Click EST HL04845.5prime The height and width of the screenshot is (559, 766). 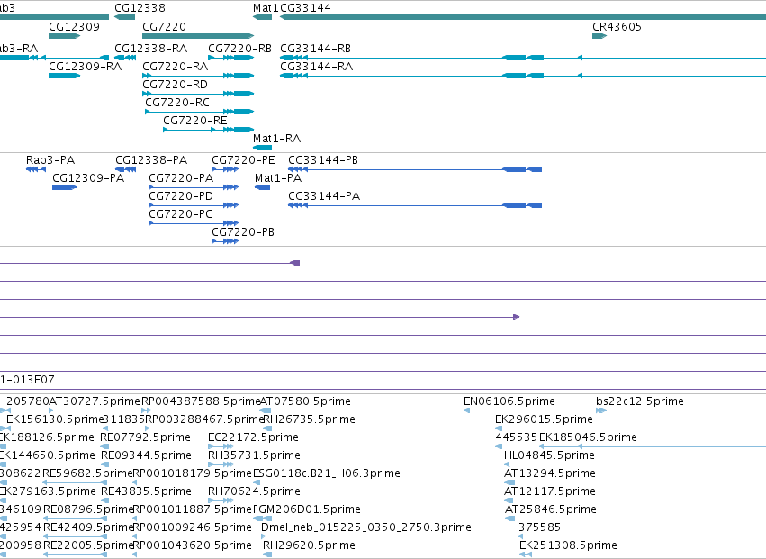point(550,455)
